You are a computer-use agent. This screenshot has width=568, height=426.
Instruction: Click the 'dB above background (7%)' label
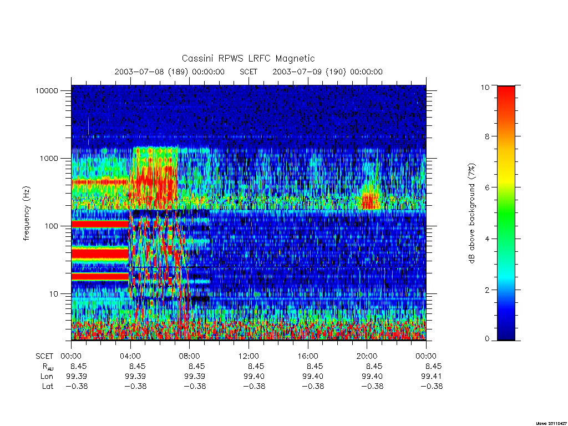(471, 213)
